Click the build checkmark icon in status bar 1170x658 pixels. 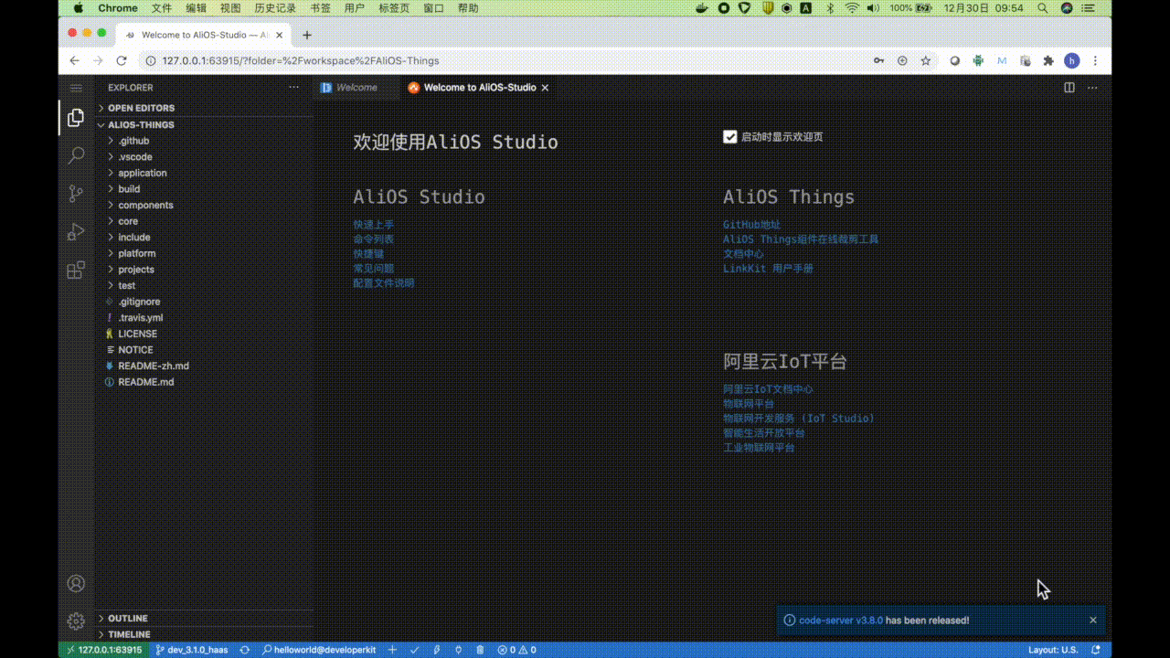414,650
